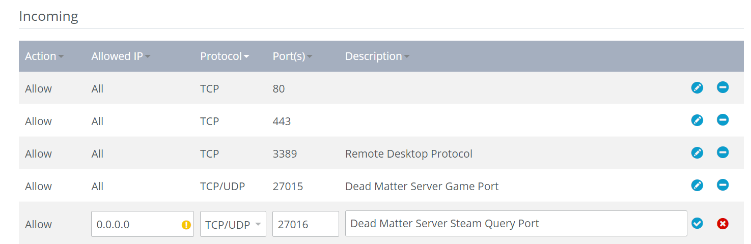The width and height of the screenshot is (751, 244).
Task: Edit the Remote Desktop Protocol rule
Action: 697,153
